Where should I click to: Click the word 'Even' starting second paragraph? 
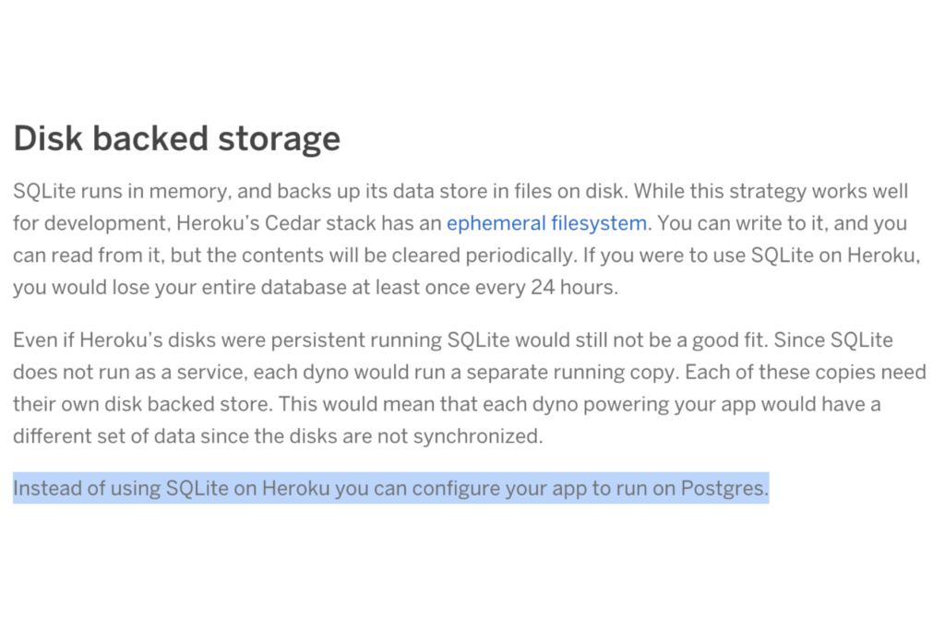click(x=35, y=340)
